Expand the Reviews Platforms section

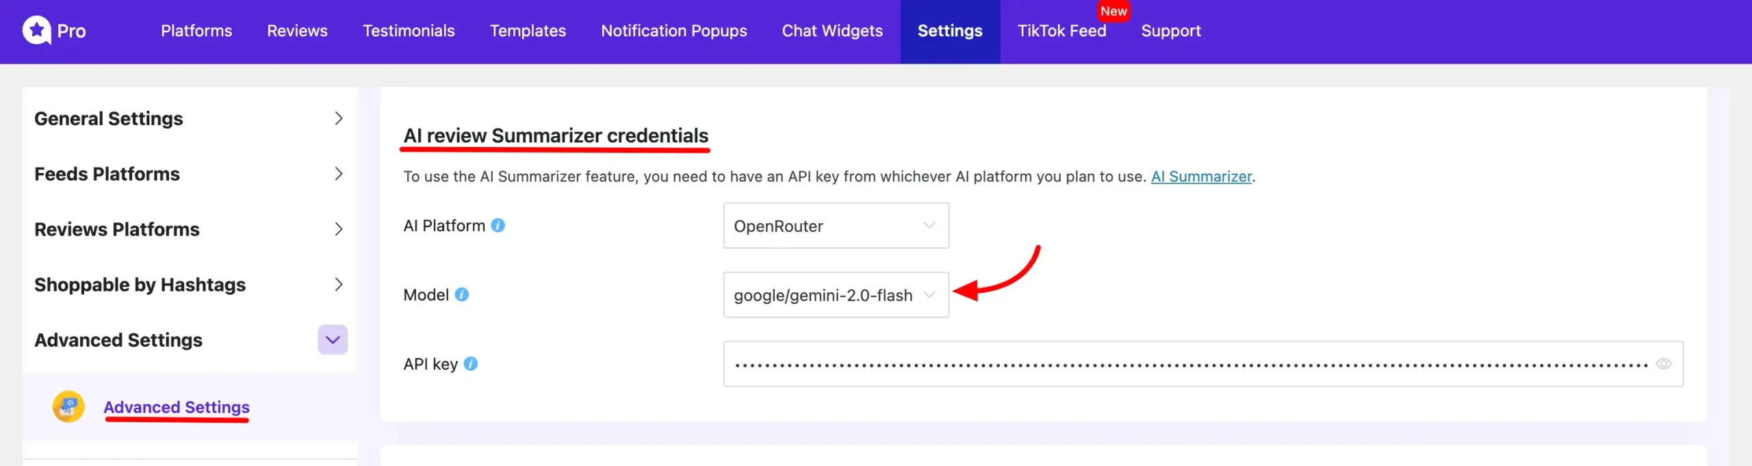[x=338, y=229]
